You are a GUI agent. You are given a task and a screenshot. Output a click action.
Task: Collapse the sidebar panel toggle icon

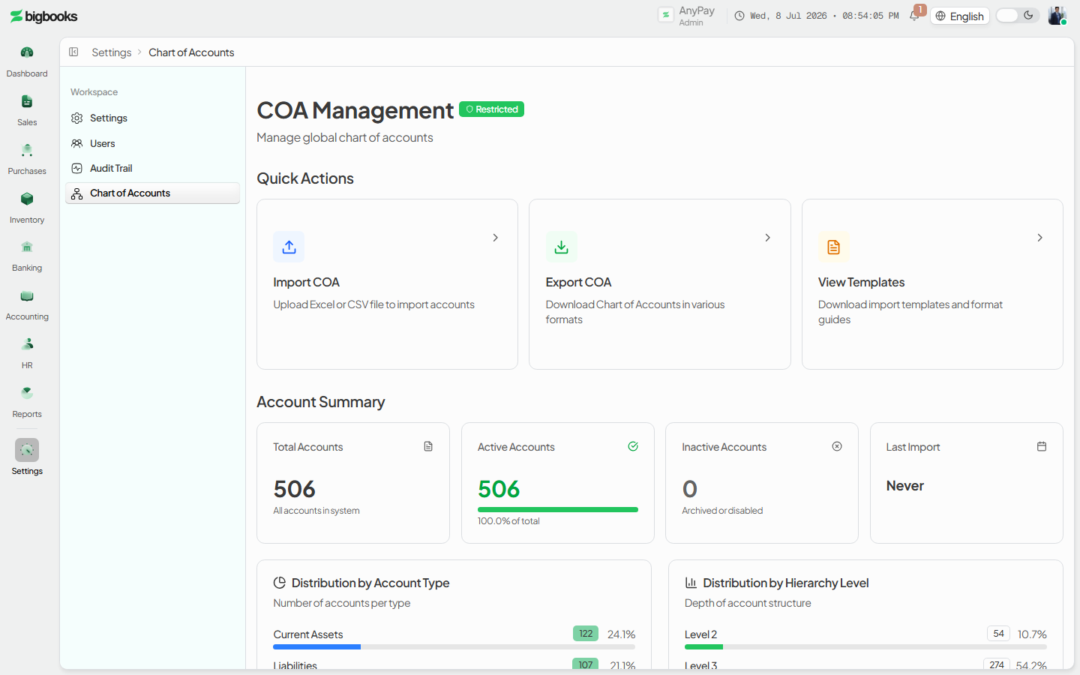[x=73, y=52]
